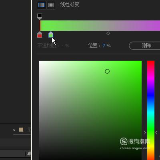
Task: Click the 删除 button
Action: point(144,46)
